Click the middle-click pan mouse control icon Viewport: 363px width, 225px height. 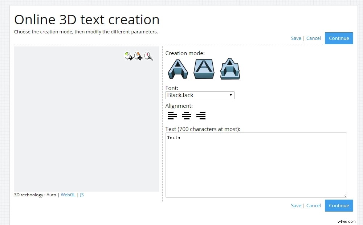tap(138, 56)
